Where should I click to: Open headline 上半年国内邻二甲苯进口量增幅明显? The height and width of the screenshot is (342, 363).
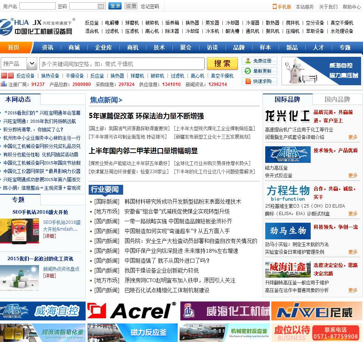pyautogui.click(x=143, y=151)
